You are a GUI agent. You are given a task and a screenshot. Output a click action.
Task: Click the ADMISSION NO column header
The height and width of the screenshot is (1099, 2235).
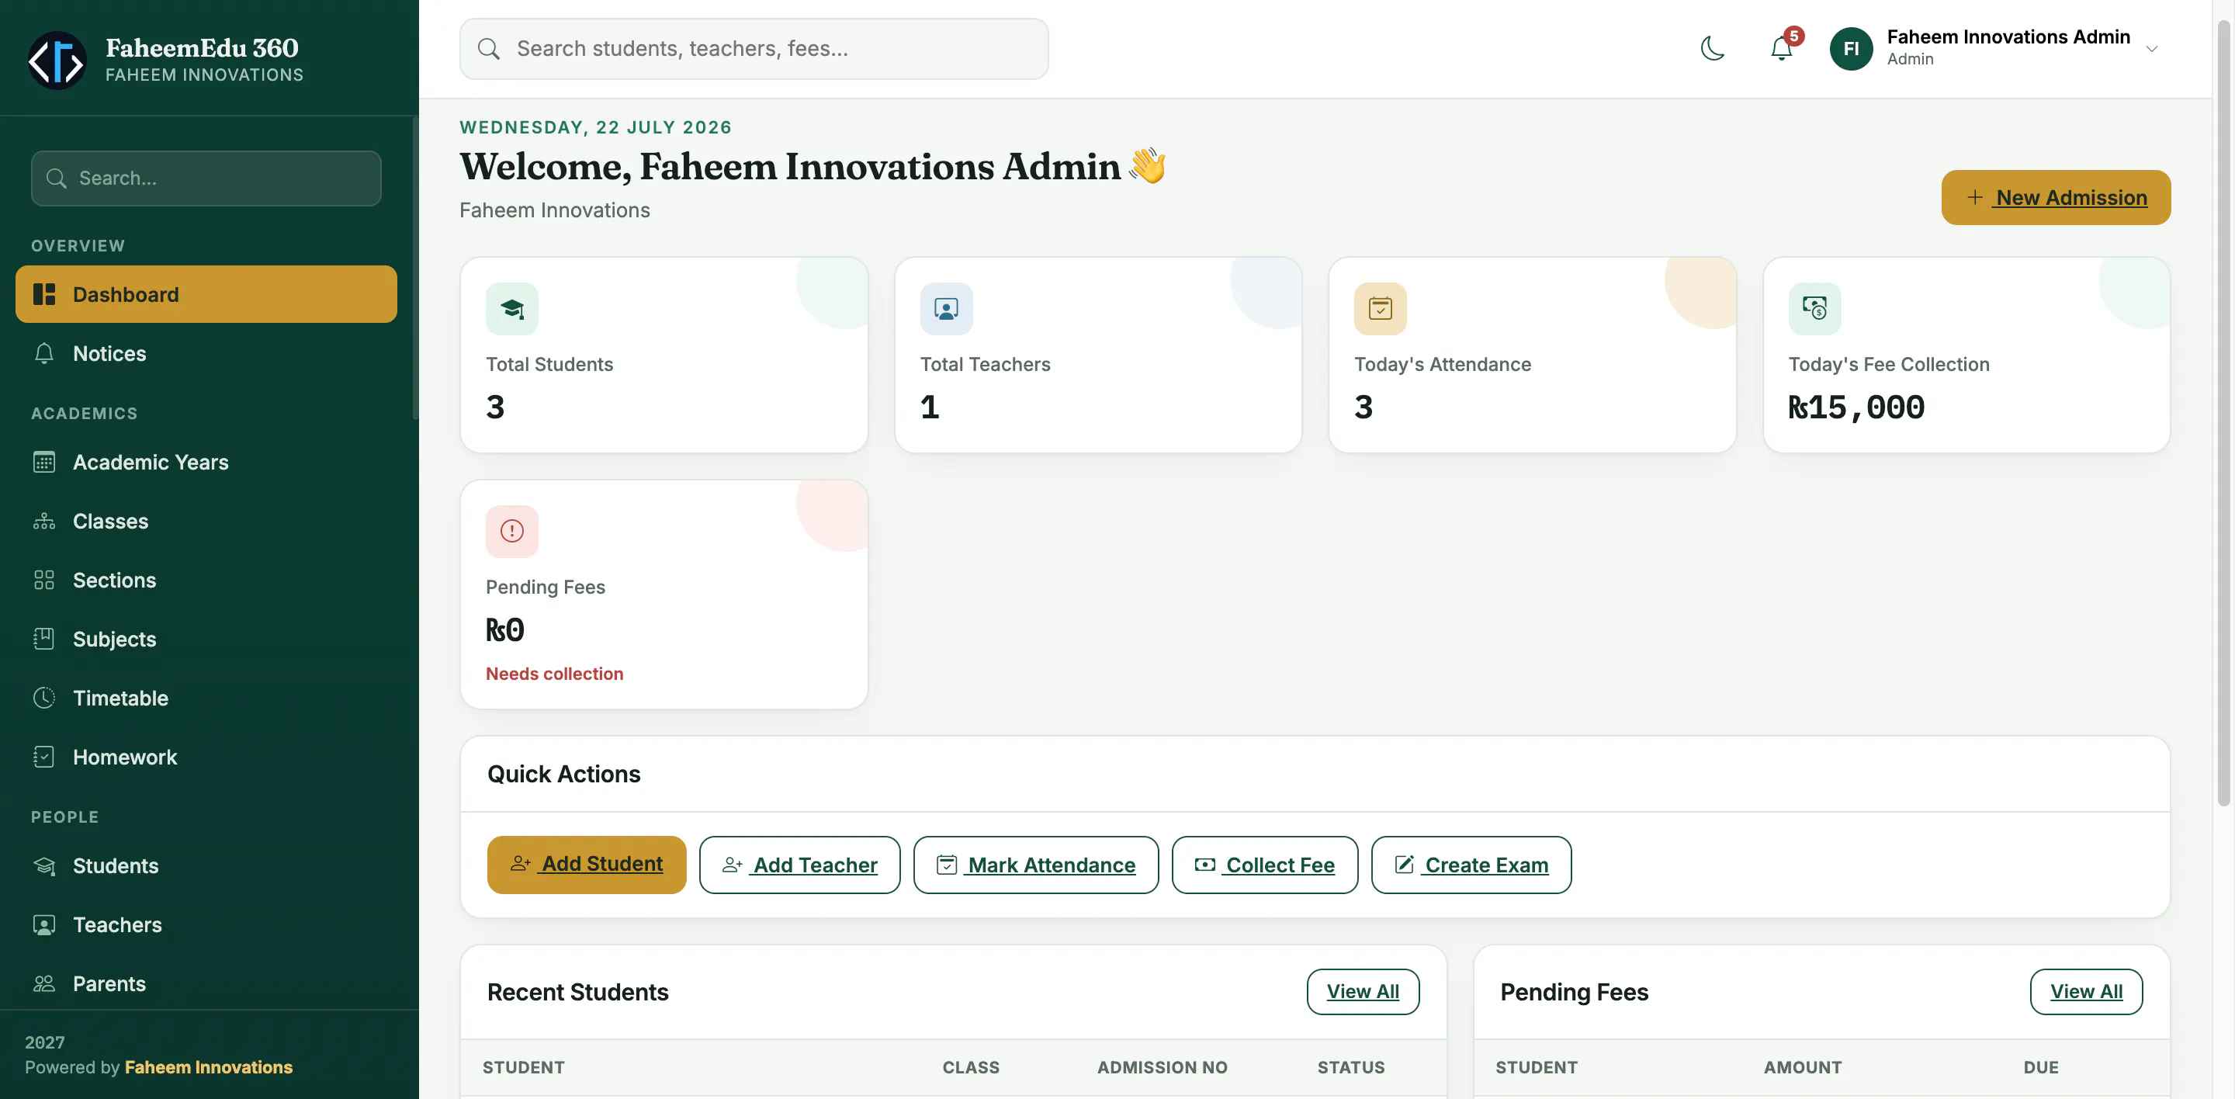[1162, 1068]
